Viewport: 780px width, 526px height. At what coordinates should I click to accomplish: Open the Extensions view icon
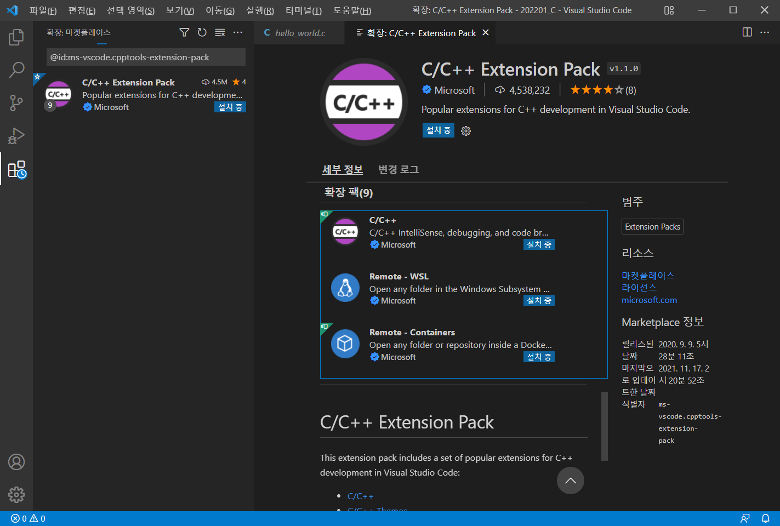click(16, 169)
